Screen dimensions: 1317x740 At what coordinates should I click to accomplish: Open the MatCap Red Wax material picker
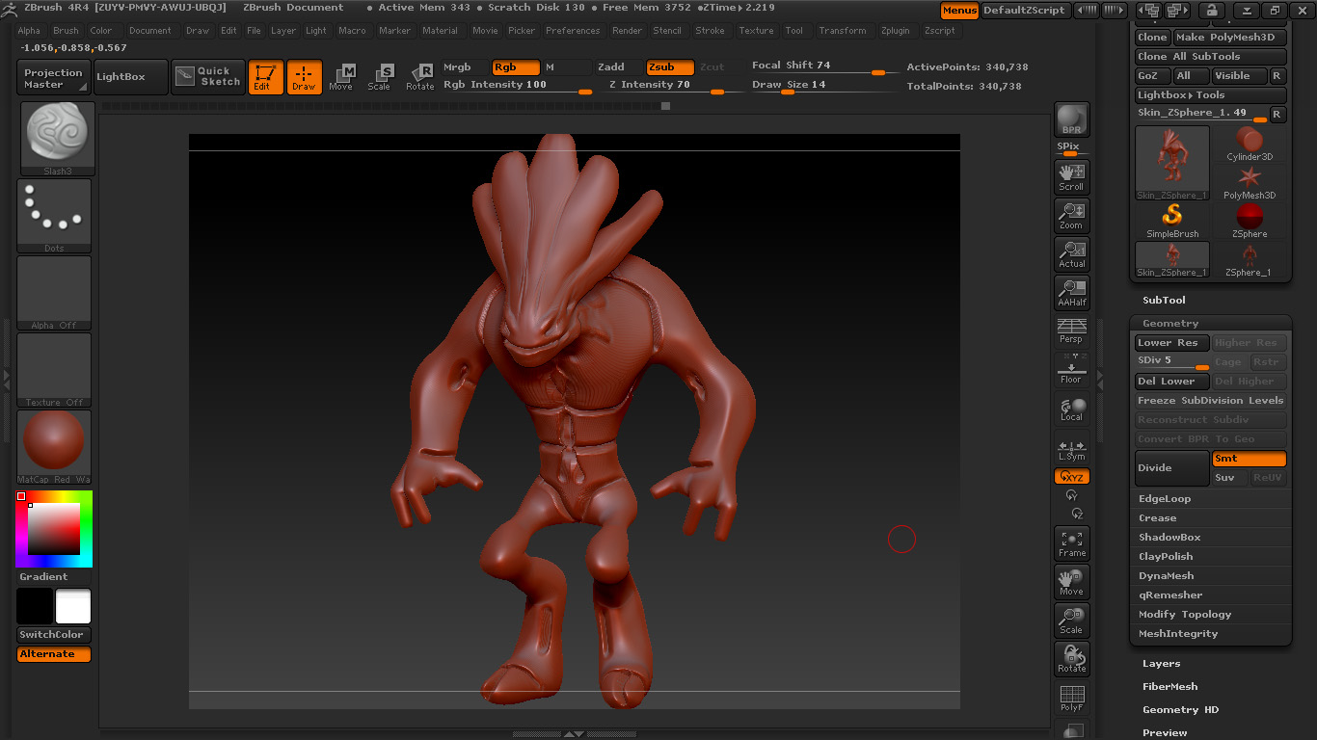[x=54, y=447]
